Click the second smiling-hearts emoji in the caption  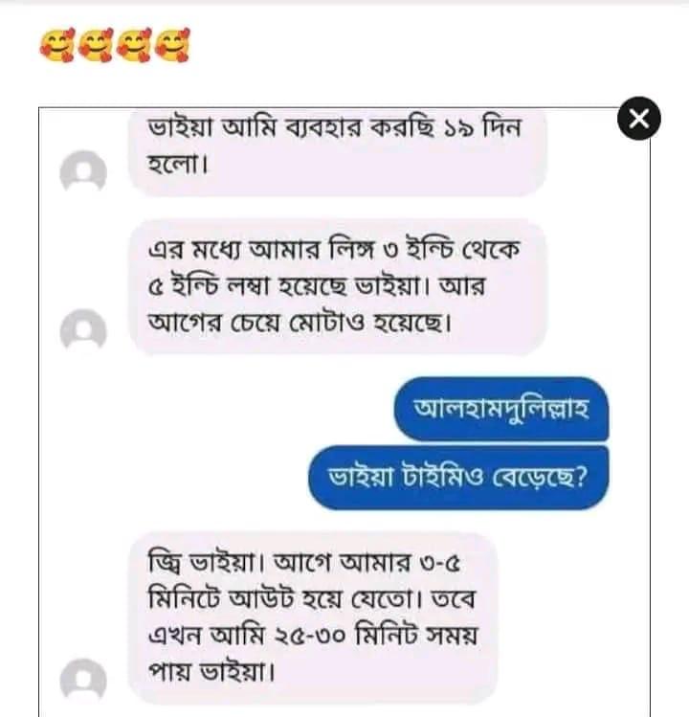pyautogui.click(x=96, y=45)
